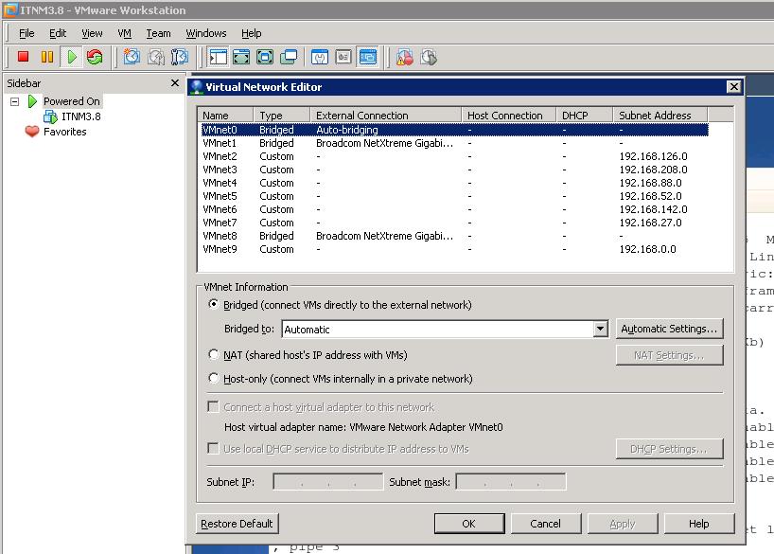Viewport: 774px width, 554px height.
Task: Select the NAT radio button
Action: point(213,354)
